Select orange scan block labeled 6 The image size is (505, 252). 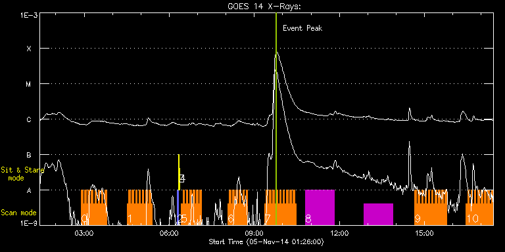(x=238, y=207)
